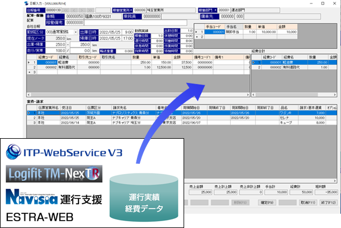This screenshot has width=341, height=228.
Task: Open the 勤務区分 dropdown showing 00:通常勤務
Action: (62, 32)
